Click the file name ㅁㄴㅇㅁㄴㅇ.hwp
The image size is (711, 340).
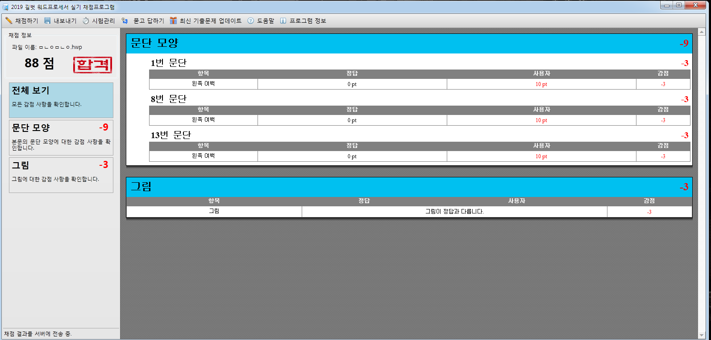(60, 47)
